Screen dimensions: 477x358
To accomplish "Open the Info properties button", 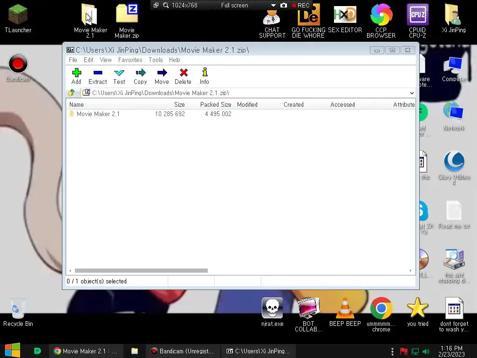I will [204, 76].
